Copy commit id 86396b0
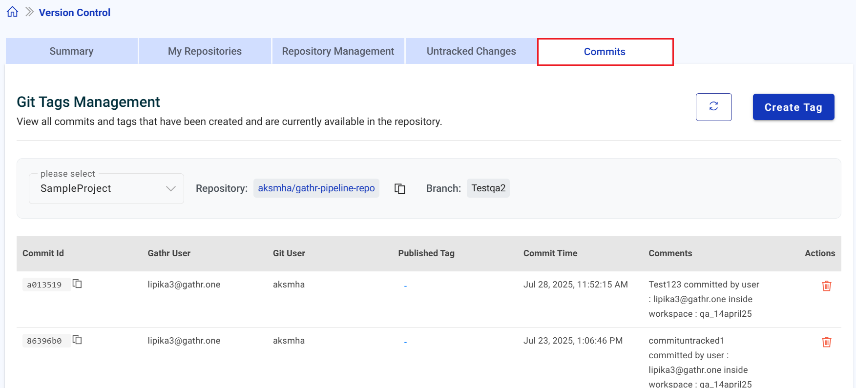 point(77,340)
